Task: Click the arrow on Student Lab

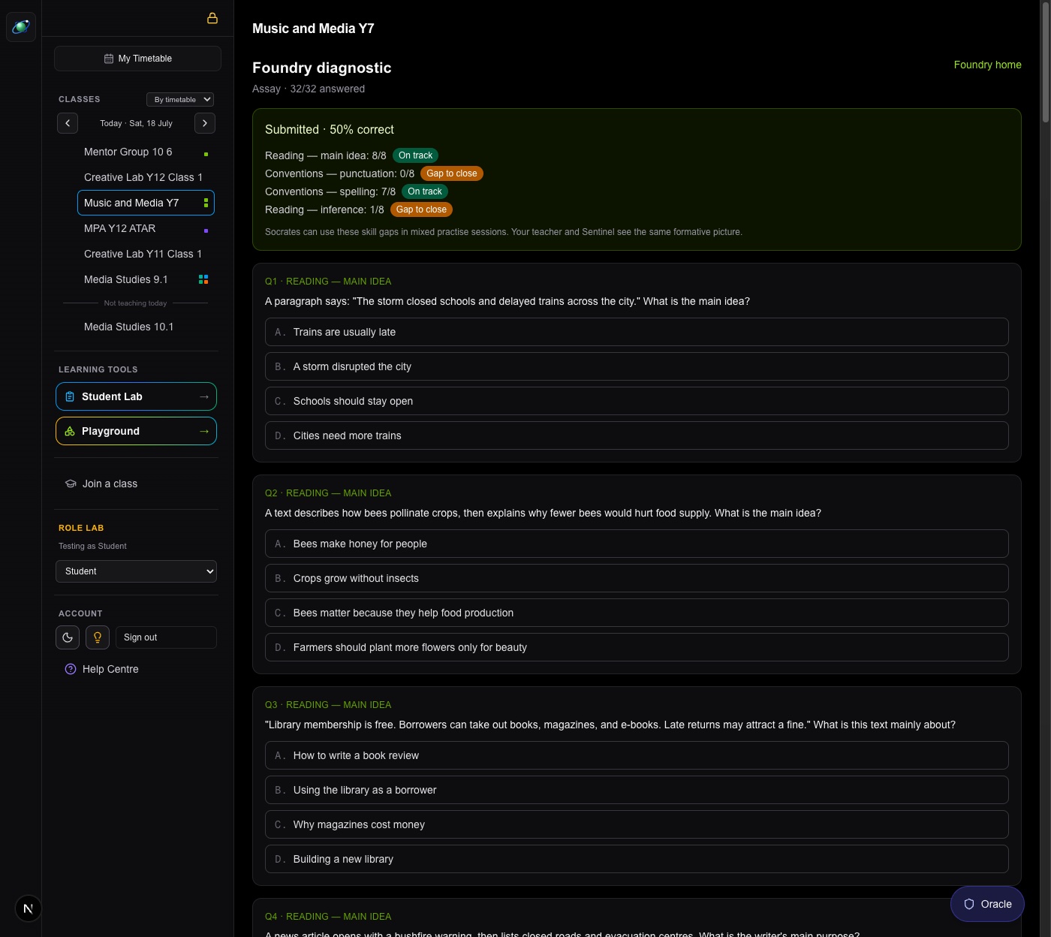Action: point(204,396)
